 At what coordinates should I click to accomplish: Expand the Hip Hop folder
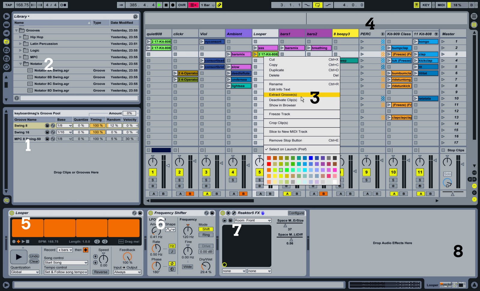(20, 37)
